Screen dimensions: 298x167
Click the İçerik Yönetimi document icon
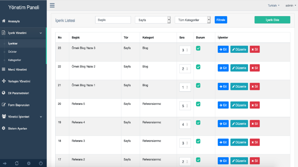[x=4, y=33]
